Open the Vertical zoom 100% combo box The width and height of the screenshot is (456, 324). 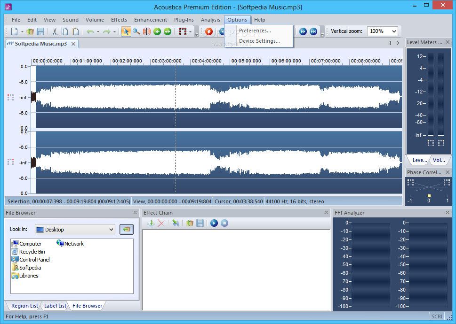(383, 31)
